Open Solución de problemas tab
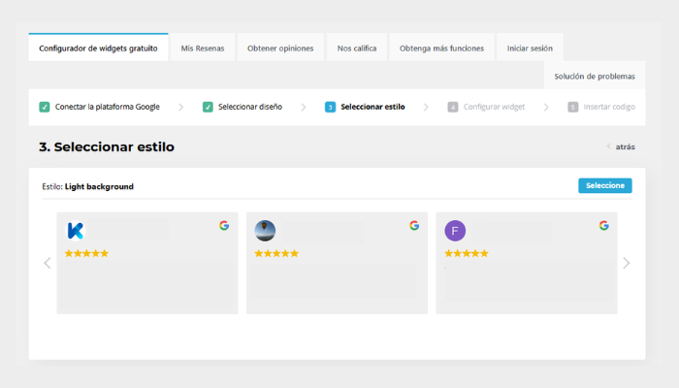Viewport: 679px width, 388px height. (x=595, y=77)
